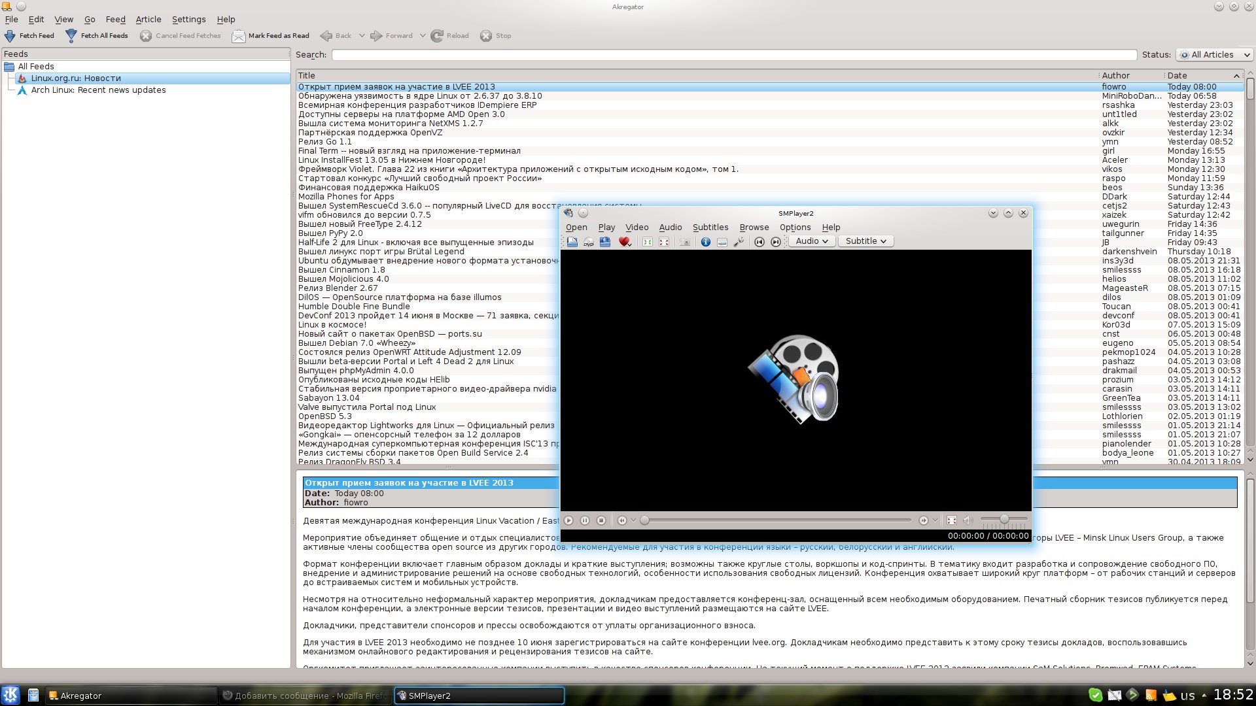1256x706 pixels.
Task: Open rewind options arrow in SMPlayer controls
Action: [633, 520]
